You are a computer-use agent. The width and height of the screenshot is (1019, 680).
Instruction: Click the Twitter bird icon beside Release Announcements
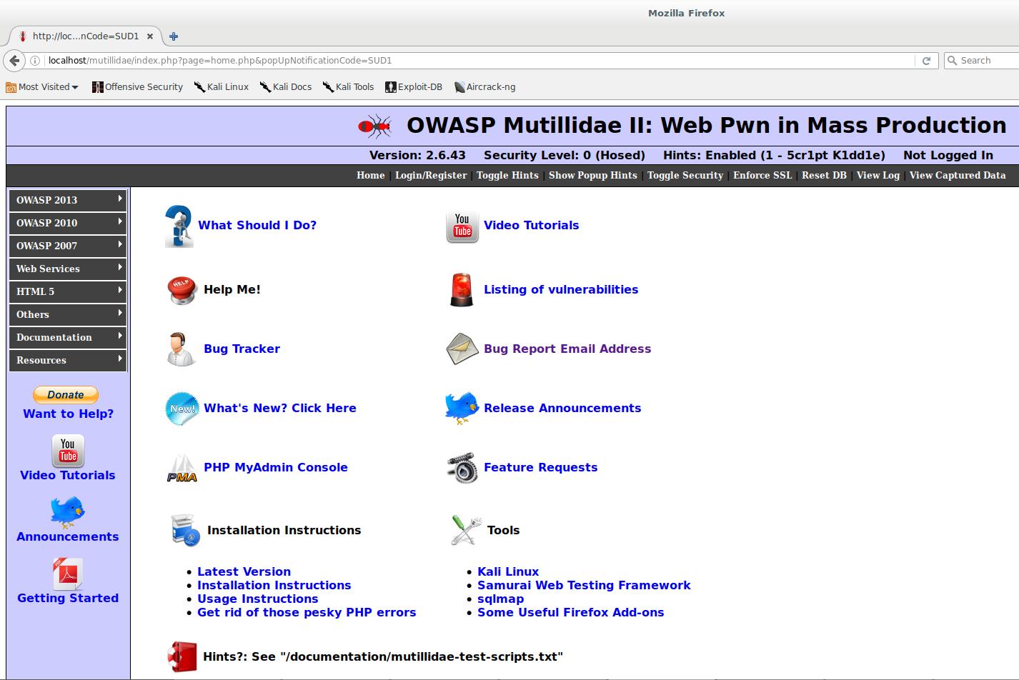pyautogui.click(x=462, y=408)
